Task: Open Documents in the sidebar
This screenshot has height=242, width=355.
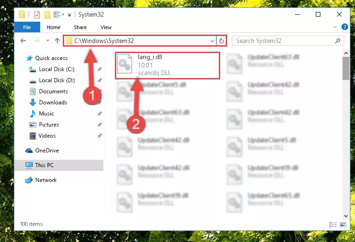Action: pos(53,91)
